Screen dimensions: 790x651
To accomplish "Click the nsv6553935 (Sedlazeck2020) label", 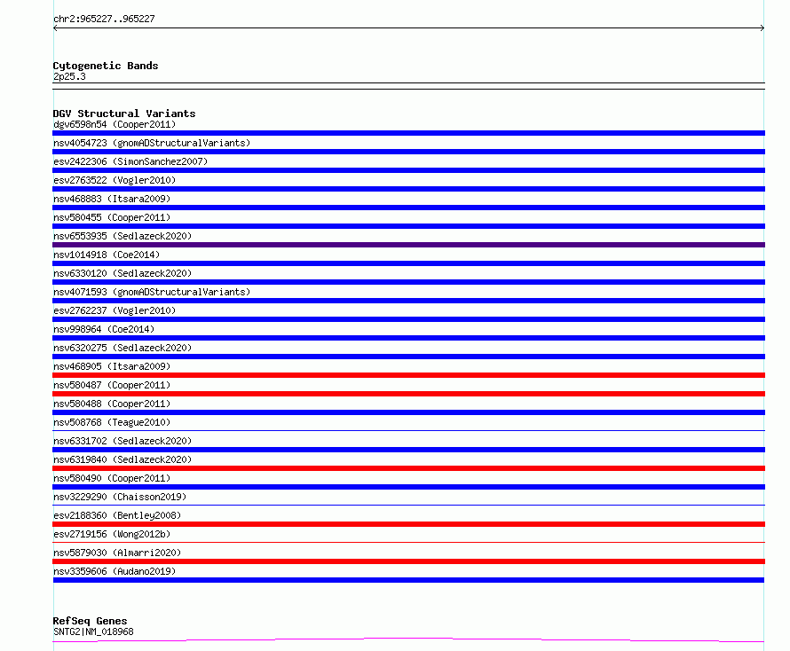I will (122, 236).
